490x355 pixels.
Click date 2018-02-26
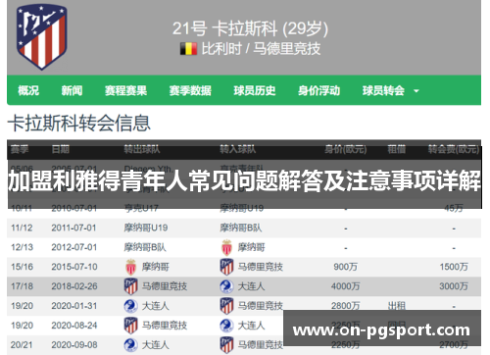click(74, 286)
